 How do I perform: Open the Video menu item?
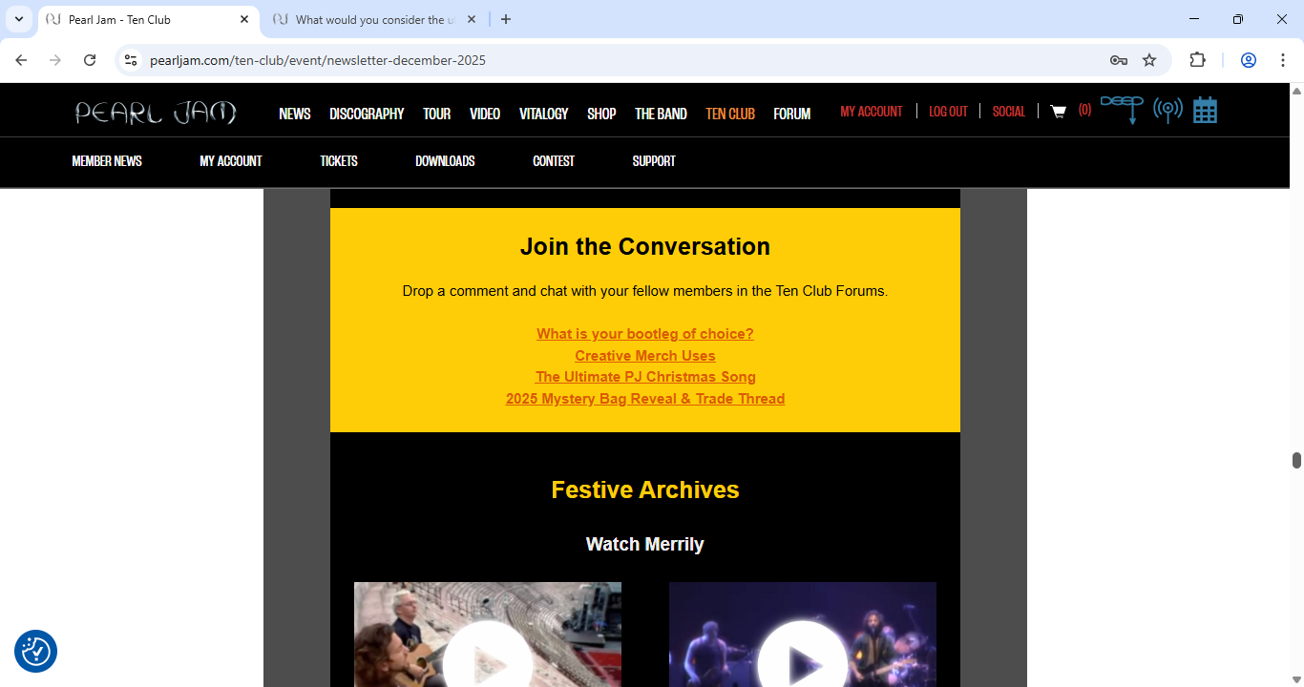[485, 114]
